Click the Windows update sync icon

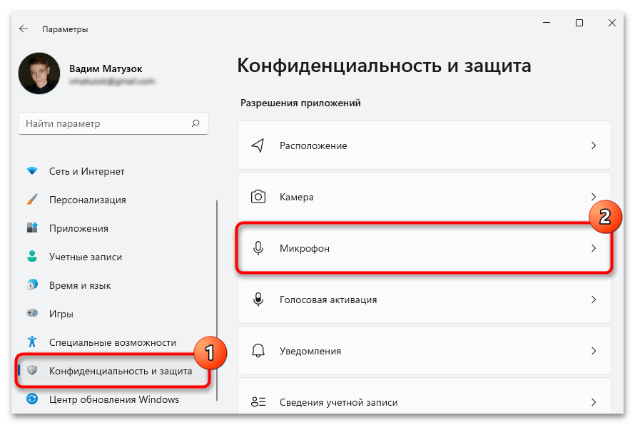(32, 399)
